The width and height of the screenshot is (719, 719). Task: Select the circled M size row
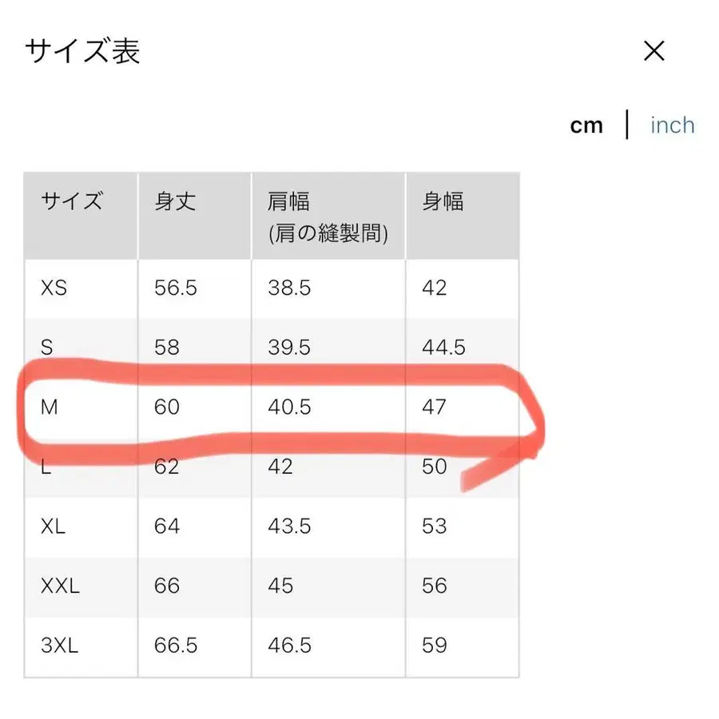point(50,407)
